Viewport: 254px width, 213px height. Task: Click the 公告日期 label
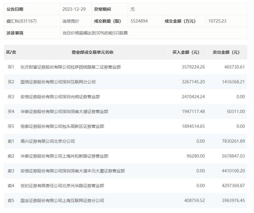(x=15, y=9)
